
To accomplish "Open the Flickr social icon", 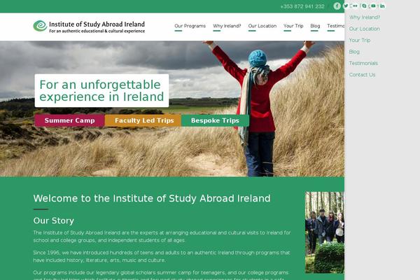I will click(x=355, y=6).
